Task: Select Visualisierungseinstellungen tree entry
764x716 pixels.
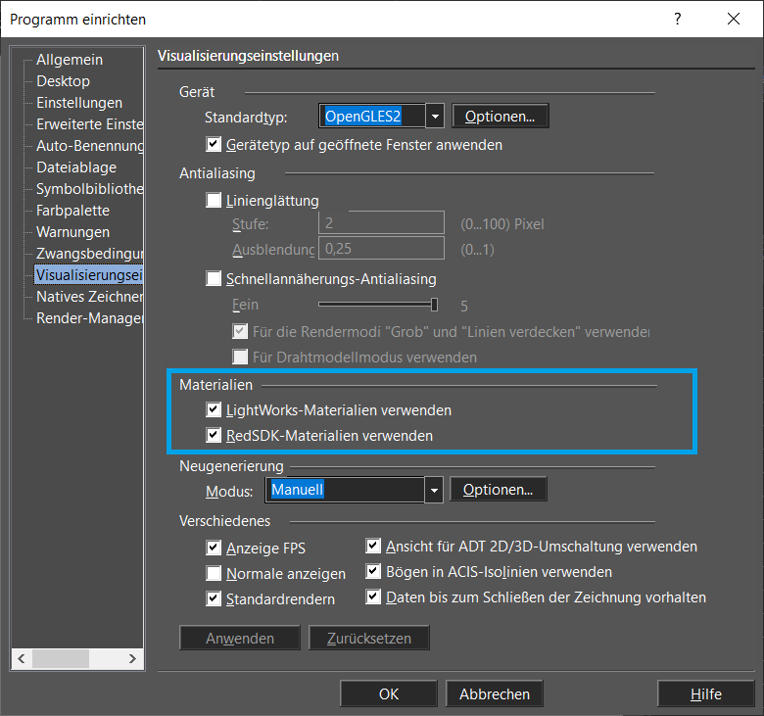Action: coord(89,275)
